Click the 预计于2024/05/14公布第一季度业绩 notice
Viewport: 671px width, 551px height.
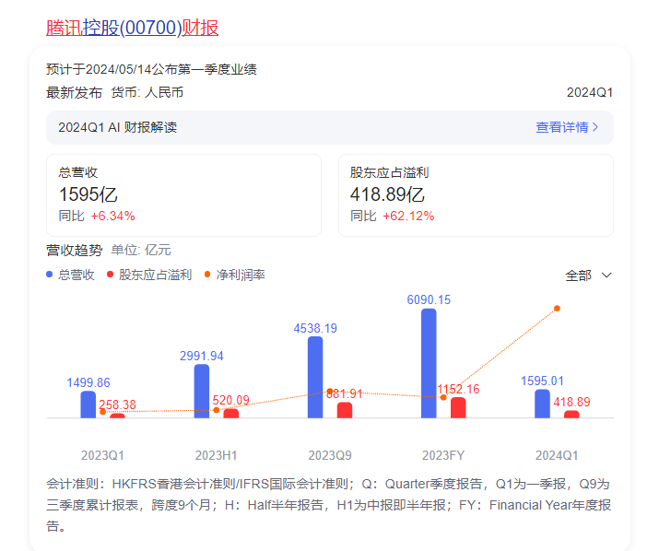click(151, 69)
